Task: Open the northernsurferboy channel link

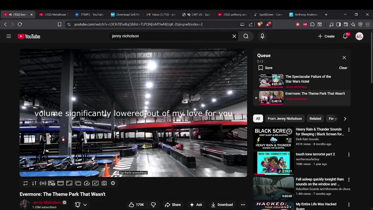Action: 307,159
